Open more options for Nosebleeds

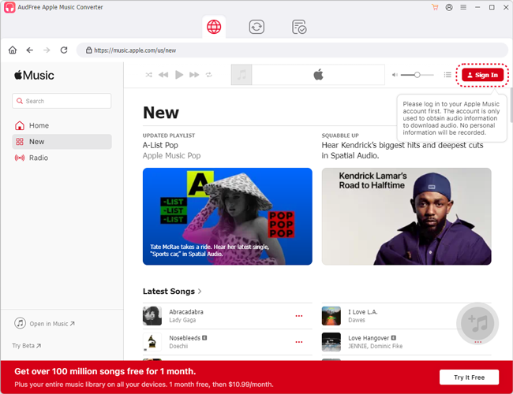point(299,342)
